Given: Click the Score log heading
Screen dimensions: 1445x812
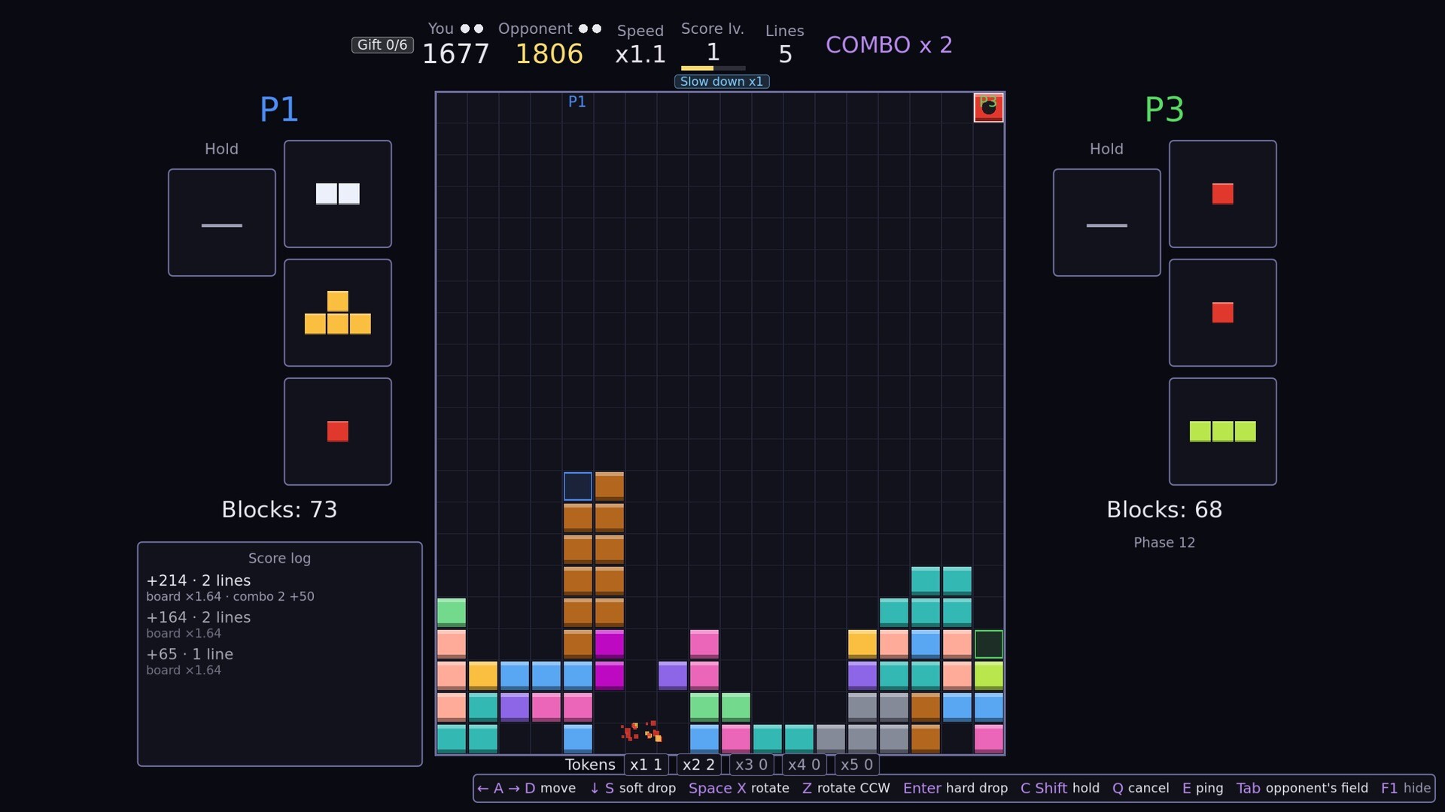Looking at the screenshot, I should [x=279, y=558].
